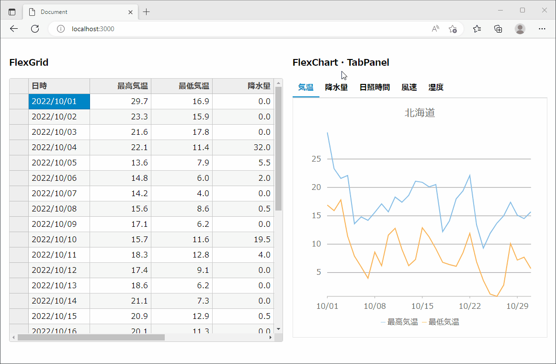This screenshot has height=364, width=556.
Task: Open the browser settings and more menu
Action: pyautogui.click(x=542, y=29)
